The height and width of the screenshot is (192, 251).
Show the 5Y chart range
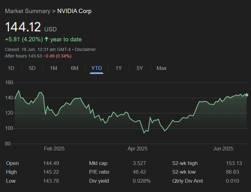click(140, 68)
